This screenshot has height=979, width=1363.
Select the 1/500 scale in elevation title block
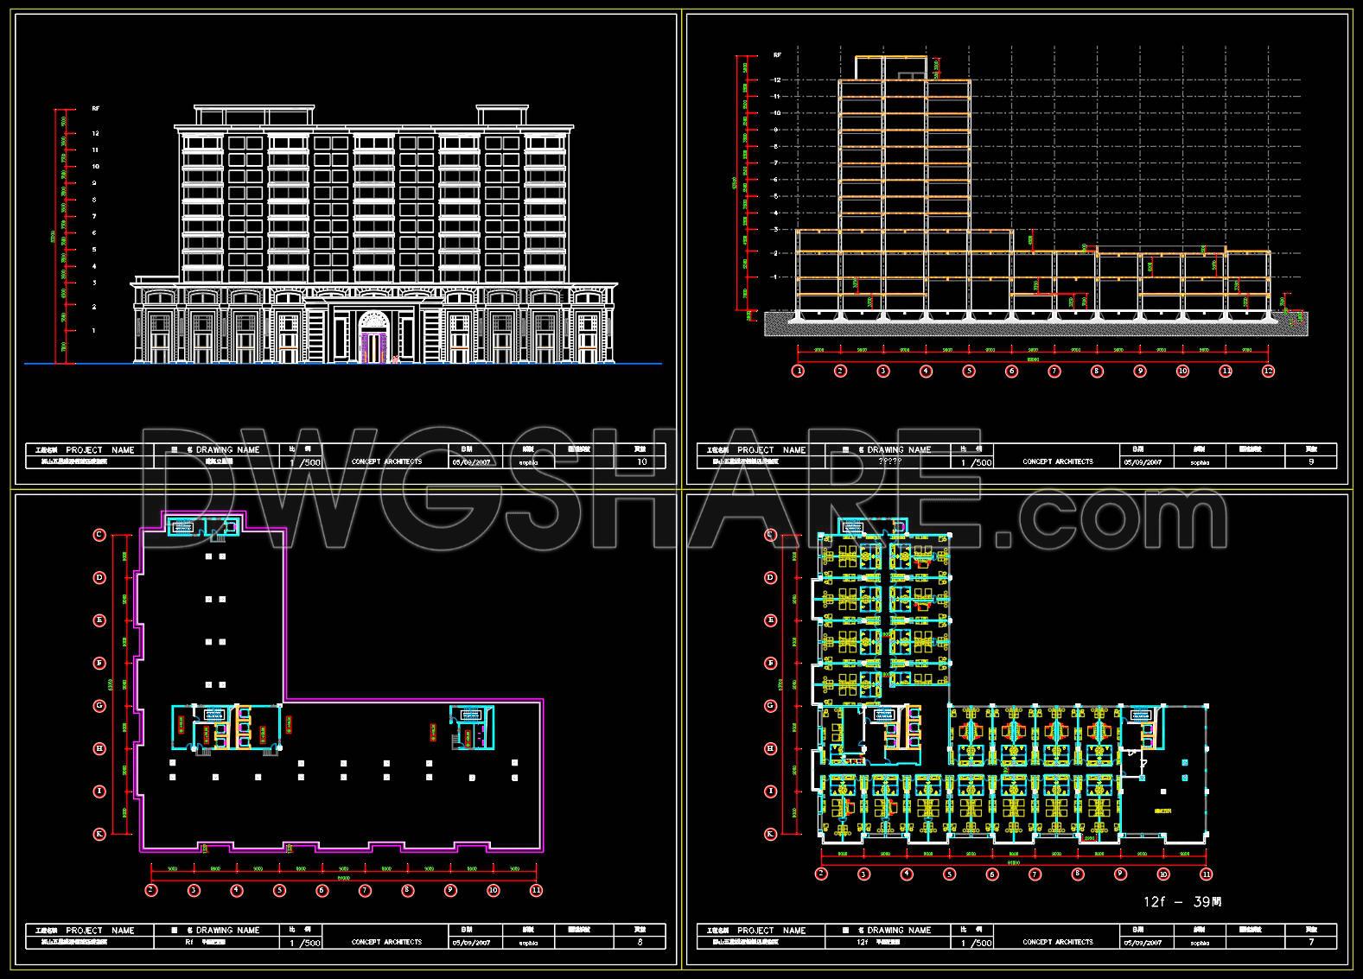pos(304,462)
